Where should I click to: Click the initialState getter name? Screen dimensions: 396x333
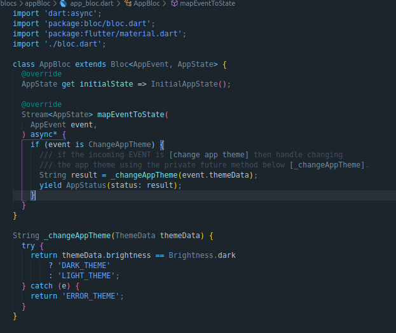click(x=106, y=84)
